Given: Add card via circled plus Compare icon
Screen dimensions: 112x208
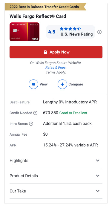Looking at the screenshot, I should tap(62, 84).
